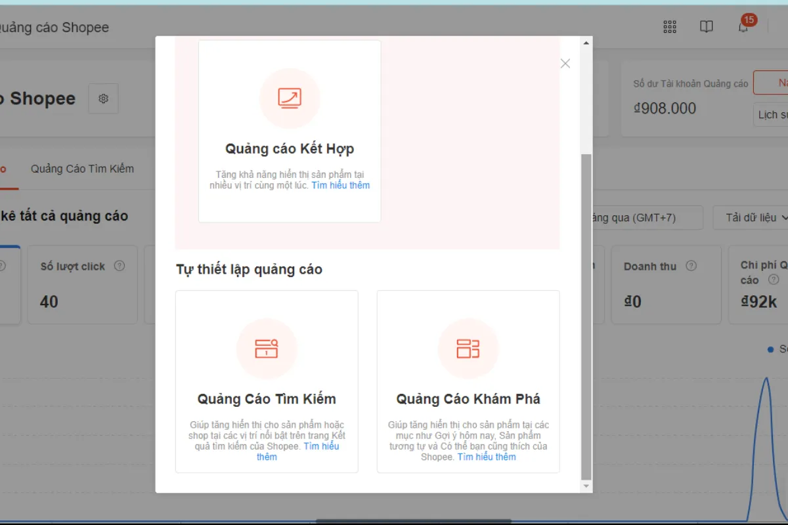Select the Số lượt click metric card
The image size is (788, 525).
(x=83, y=285)
